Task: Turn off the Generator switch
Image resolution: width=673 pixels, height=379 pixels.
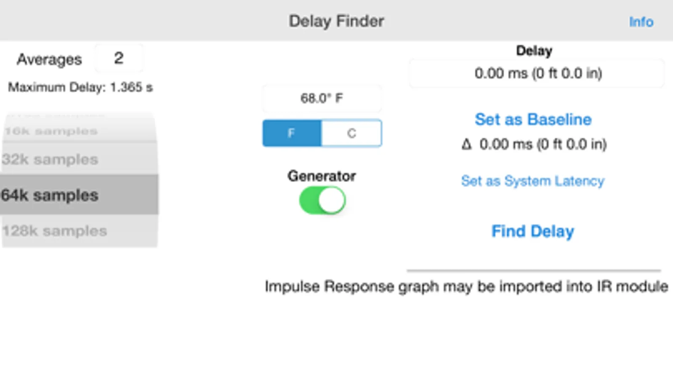Action: [x=322, y=200]
